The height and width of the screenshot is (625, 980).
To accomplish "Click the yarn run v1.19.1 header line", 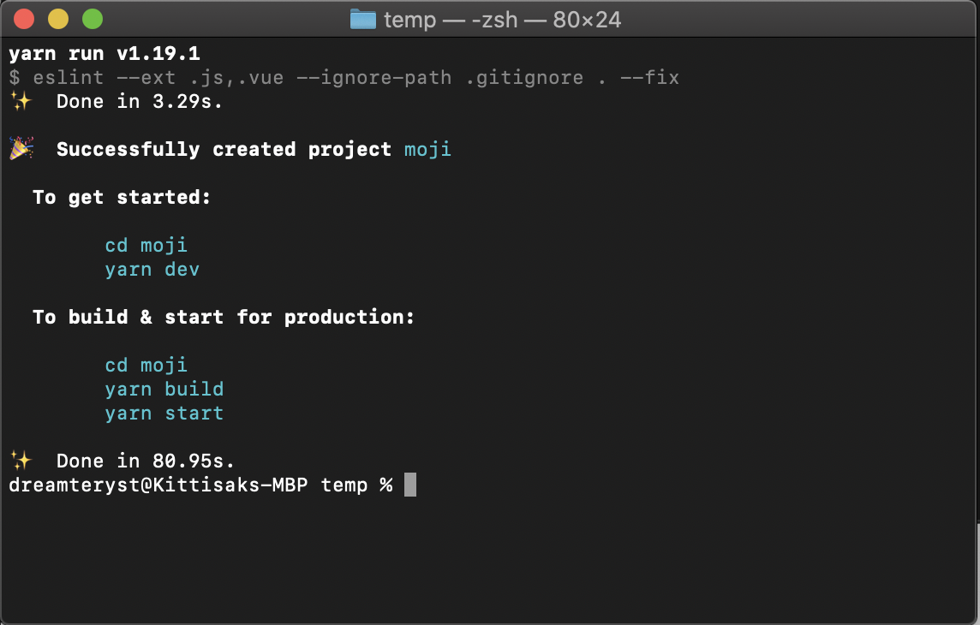I will point(103,53).
